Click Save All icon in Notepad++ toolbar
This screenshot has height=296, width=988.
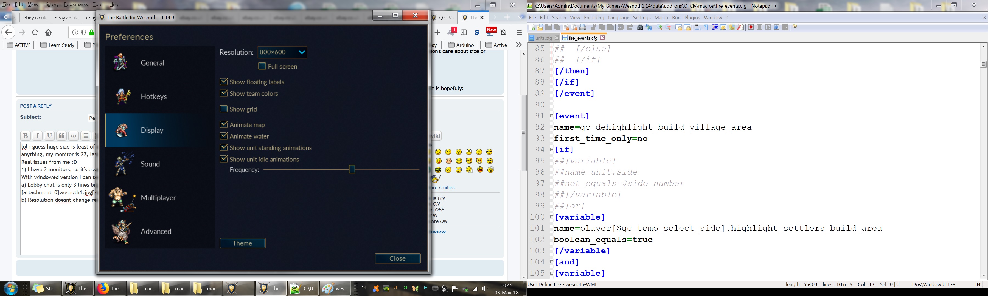557,27
